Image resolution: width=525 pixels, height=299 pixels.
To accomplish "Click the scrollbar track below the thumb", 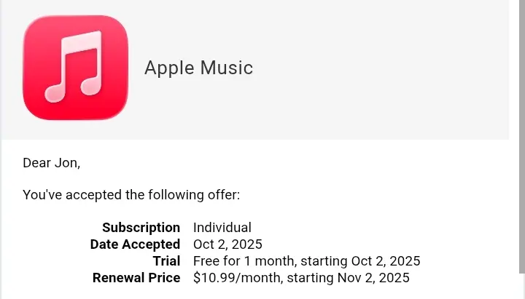I will pos(522,287).
